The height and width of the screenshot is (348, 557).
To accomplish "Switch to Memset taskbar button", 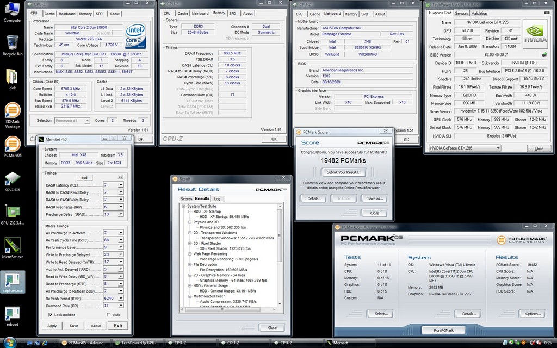I will point(350,343).
